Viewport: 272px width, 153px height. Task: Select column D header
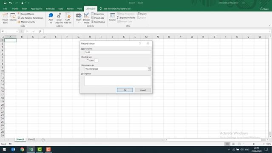[x=44, y=37]
